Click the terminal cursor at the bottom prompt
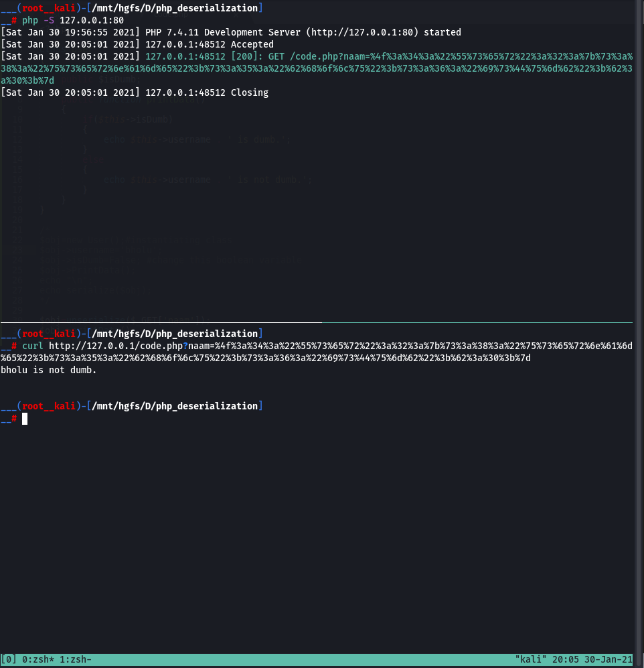 click(x=25, y=419)
